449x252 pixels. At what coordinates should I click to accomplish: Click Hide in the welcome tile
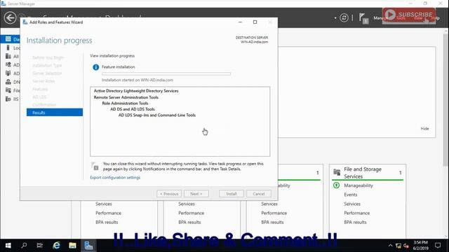point(424,129)
